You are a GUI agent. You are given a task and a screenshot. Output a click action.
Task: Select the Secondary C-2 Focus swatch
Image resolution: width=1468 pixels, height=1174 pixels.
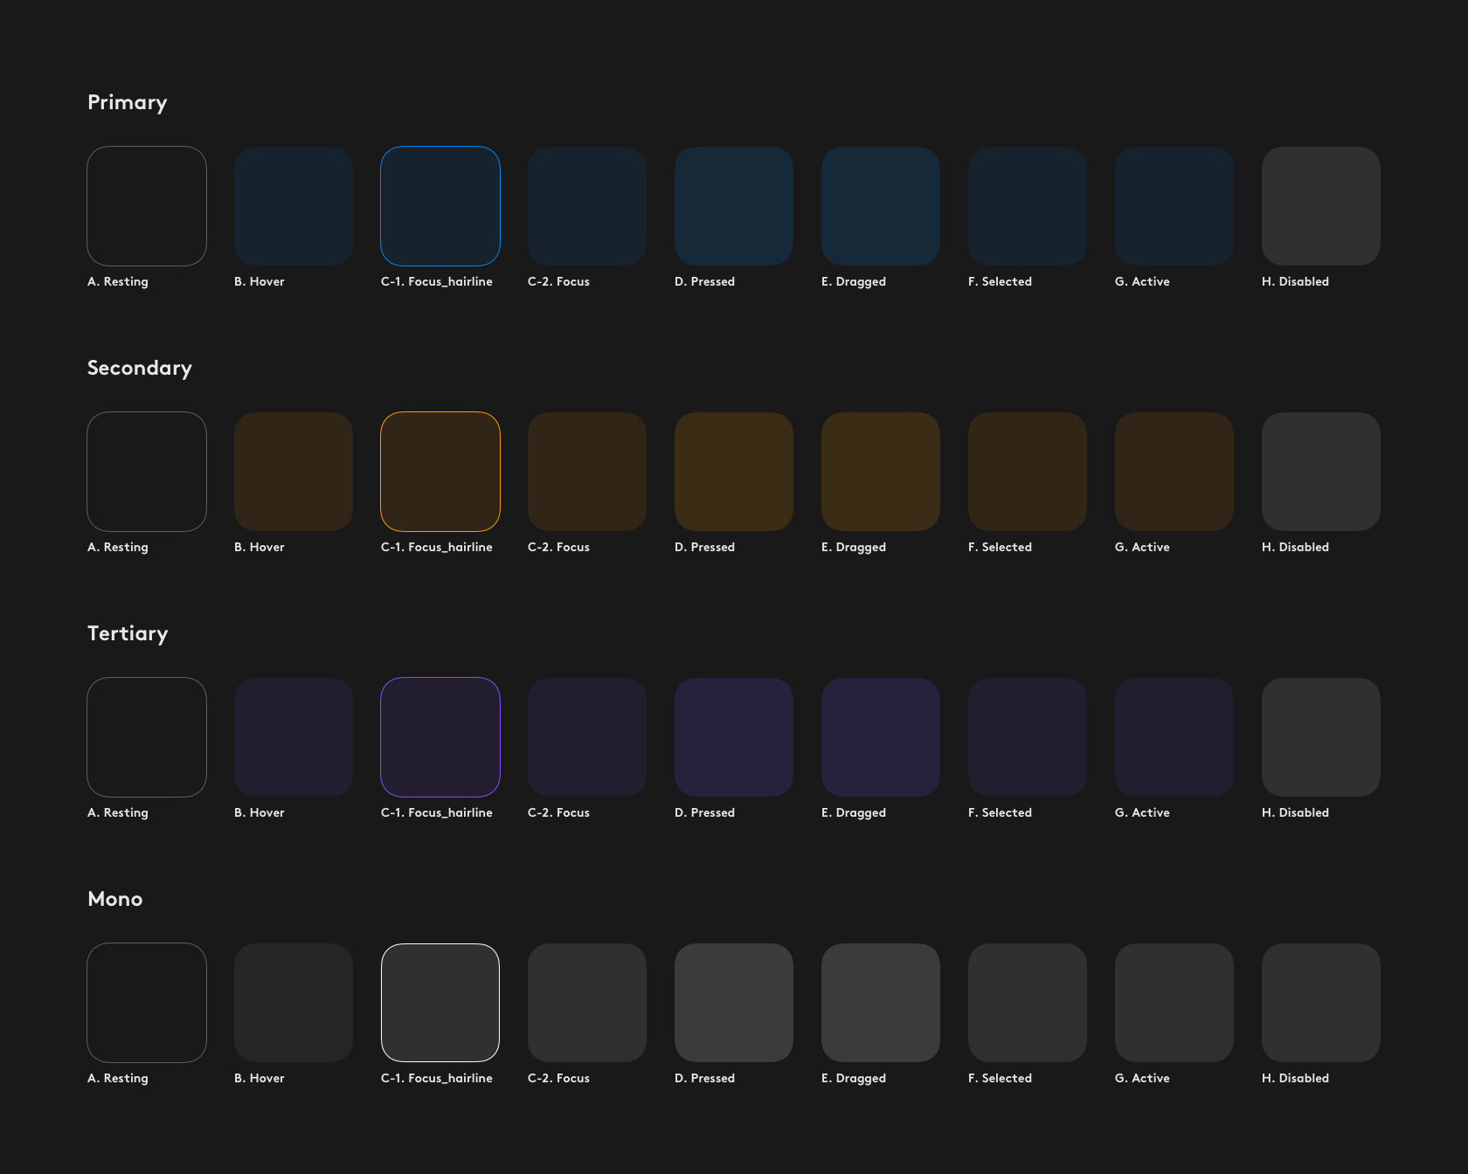pyautogui.click(x=587, y=472)
